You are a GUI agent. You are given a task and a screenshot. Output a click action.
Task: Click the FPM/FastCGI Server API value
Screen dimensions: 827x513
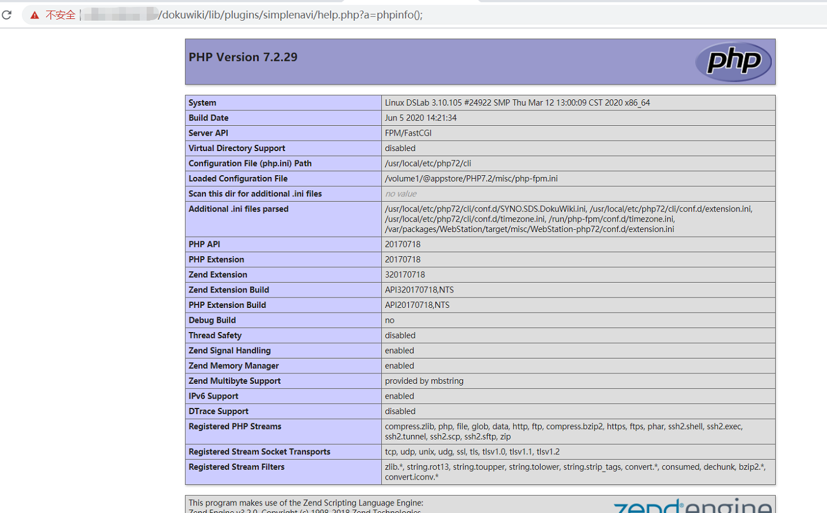[x=408, y=133]
